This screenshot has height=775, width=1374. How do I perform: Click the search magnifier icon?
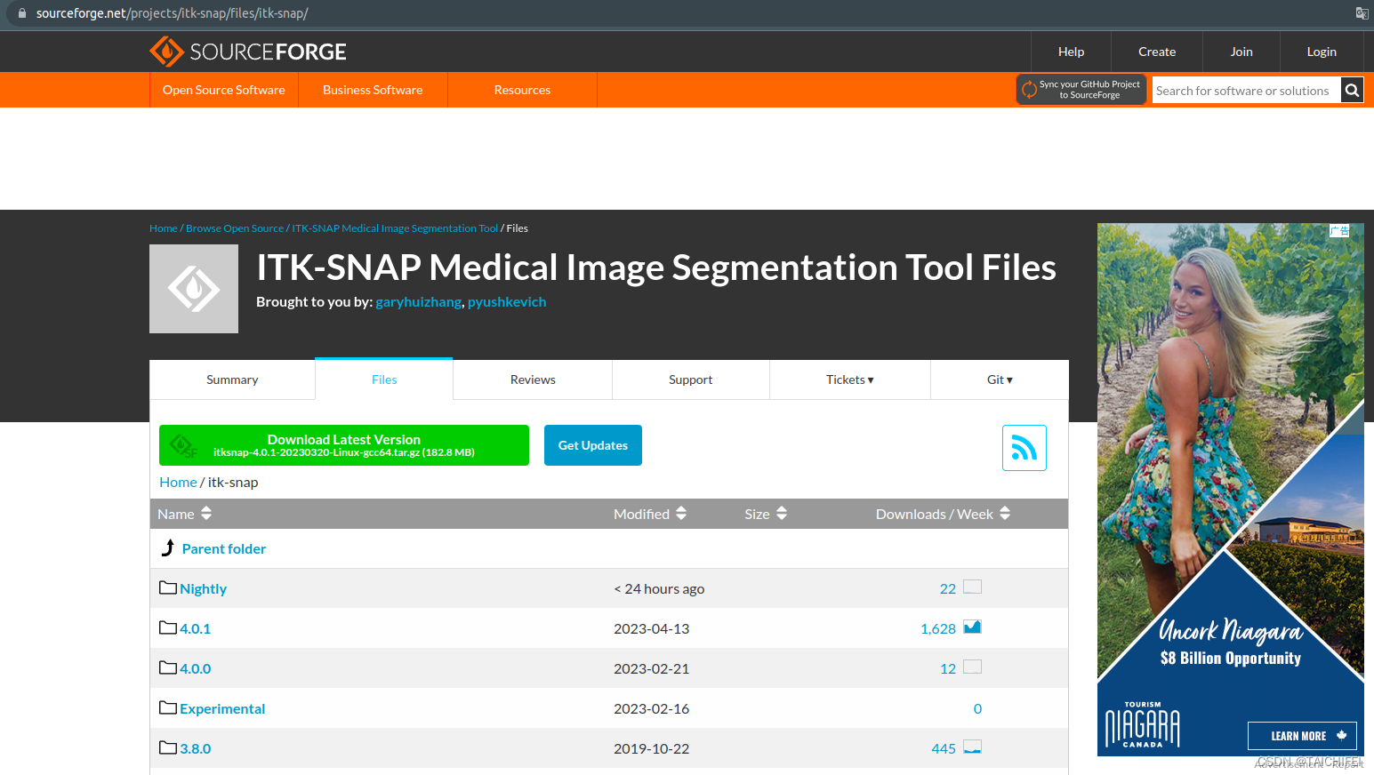pos(1351,90)
